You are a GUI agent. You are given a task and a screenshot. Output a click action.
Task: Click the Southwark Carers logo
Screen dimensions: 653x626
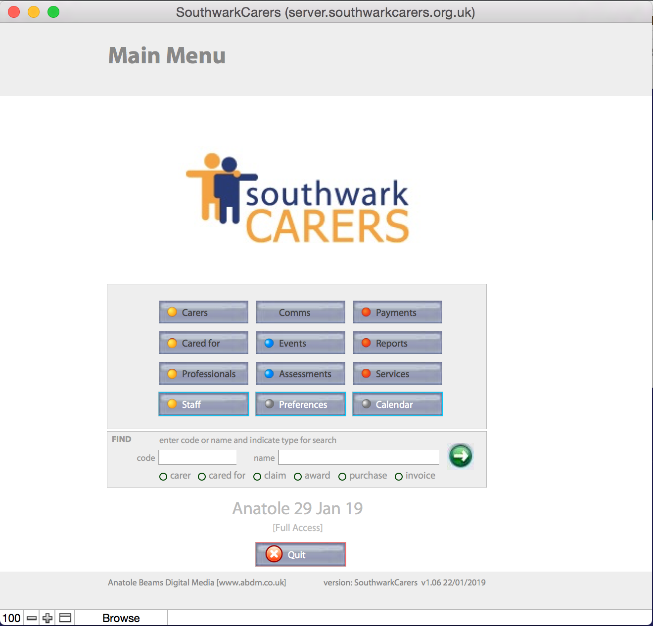(x=298, y=198)
